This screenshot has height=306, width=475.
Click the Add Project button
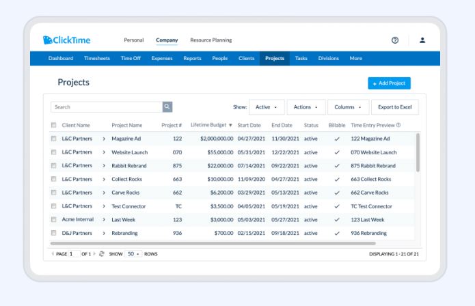coord(390,83)
